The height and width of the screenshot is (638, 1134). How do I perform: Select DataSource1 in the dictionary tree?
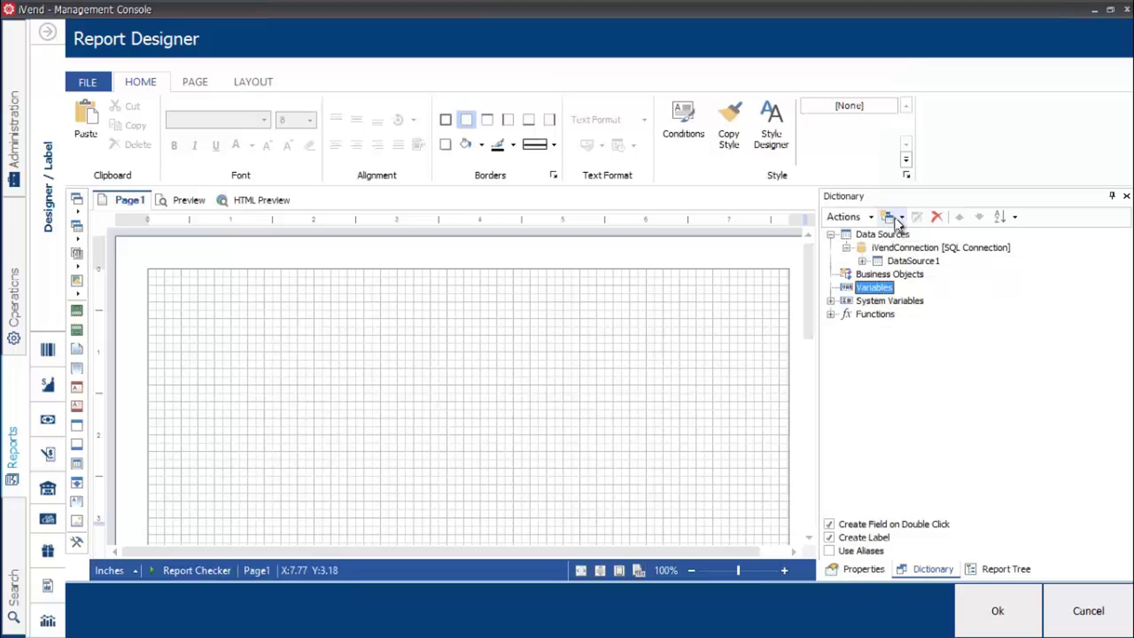point(913,261)
